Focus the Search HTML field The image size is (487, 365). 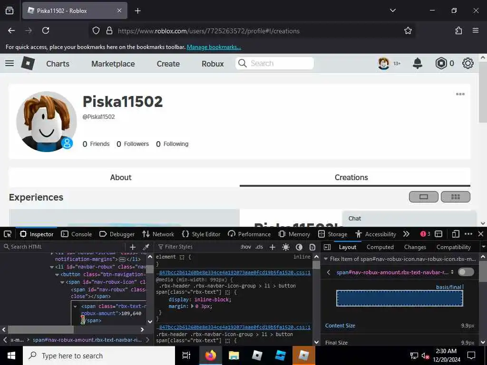pos(64,247)
